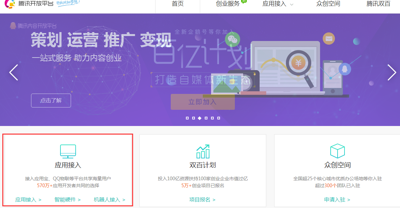The height and width of the screenshot is (208, 400).
Task: Open the 申请入驻 > link
Action: [337, 200]
